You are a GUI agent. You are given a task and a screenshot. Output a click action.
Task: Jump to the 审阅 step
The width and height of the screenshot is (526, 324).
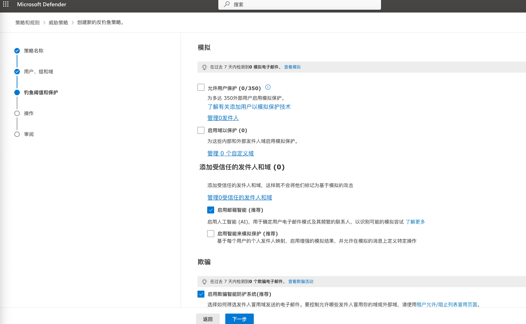(x=29, y=134)
